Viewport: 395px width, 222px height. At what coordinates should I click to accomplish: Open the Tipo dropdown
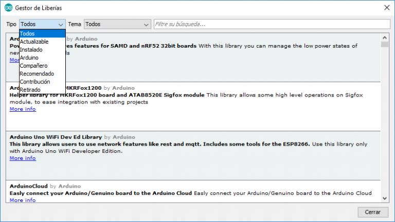point(42,24)
